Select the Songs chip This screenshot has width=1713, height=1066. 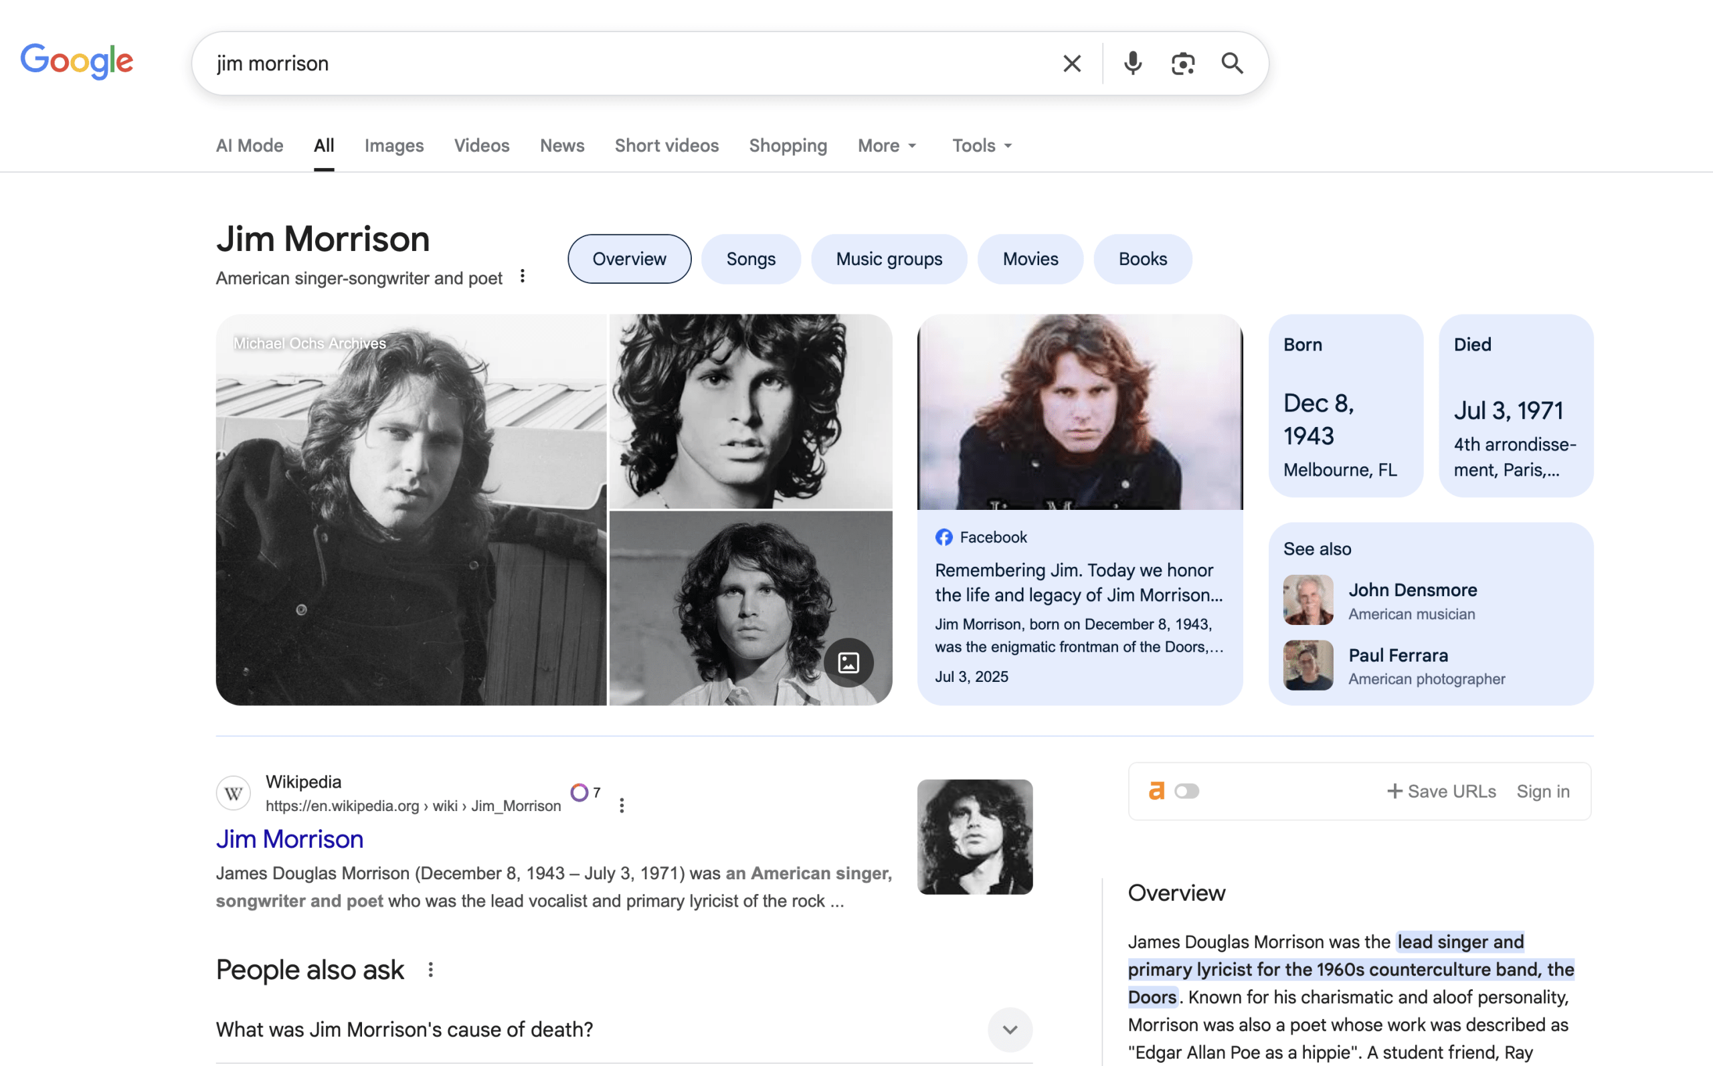[x=750, y=259]
